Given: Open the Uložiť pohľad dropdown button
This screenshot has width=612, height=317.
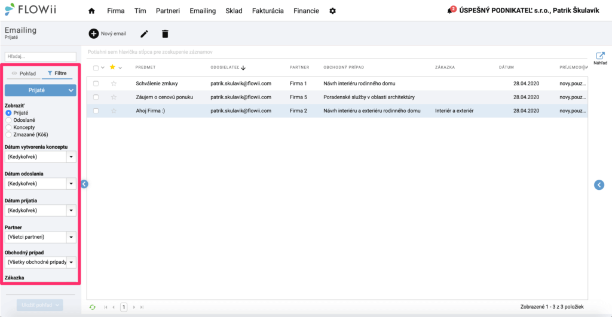Looking at the screenshot, I should pos(40,305).
